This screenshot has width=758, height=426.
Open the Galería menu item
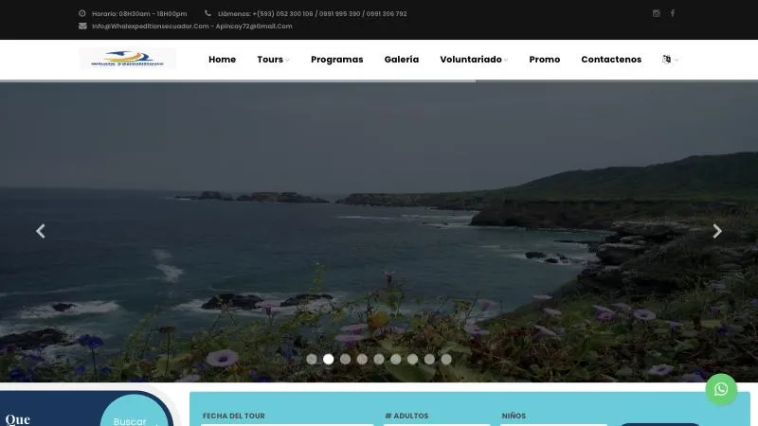(402, 60)
